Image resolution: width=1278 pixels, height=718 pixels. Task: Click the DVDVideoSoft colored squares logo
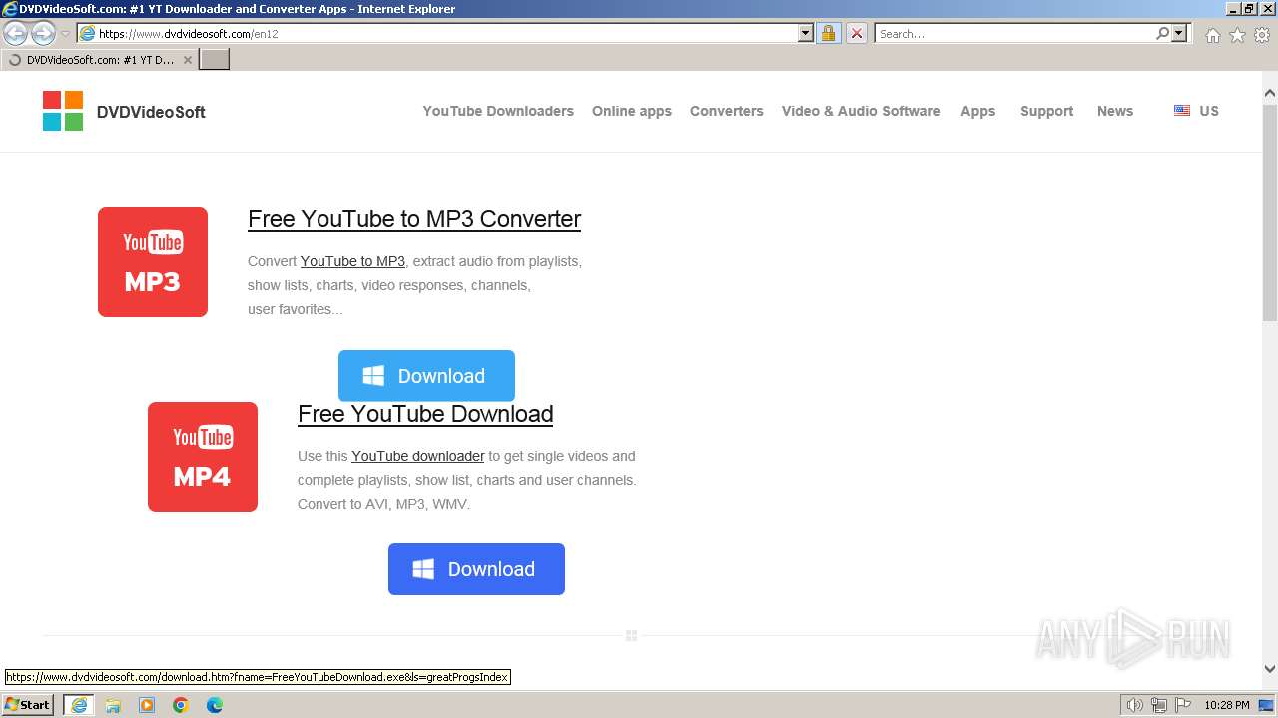(63, 111)
